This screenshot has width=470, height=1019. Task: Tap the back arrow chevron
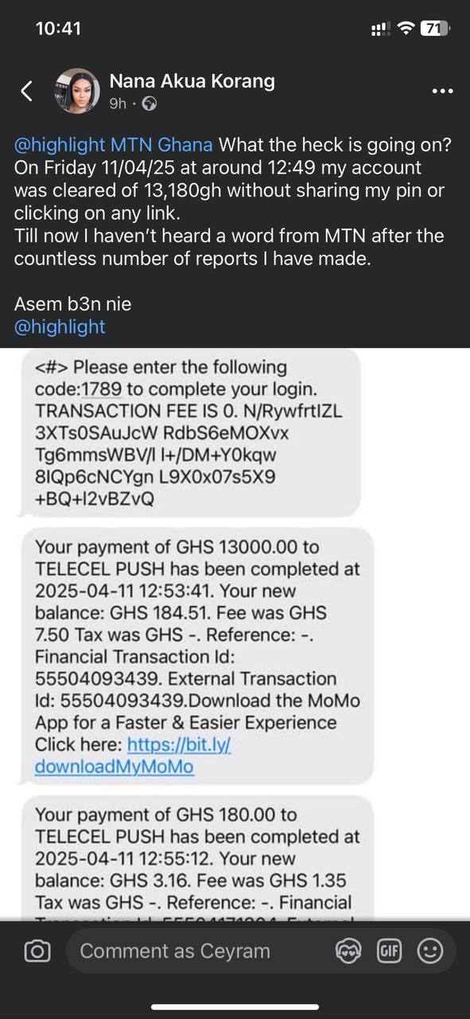26,91
